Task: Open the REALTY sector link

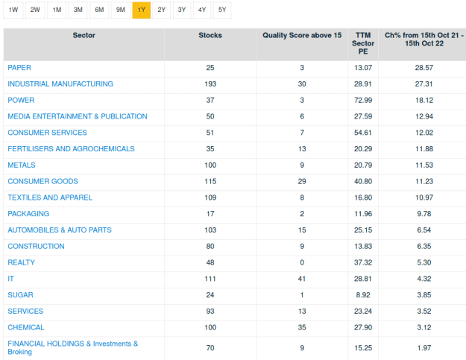Action: click(22, 262)
